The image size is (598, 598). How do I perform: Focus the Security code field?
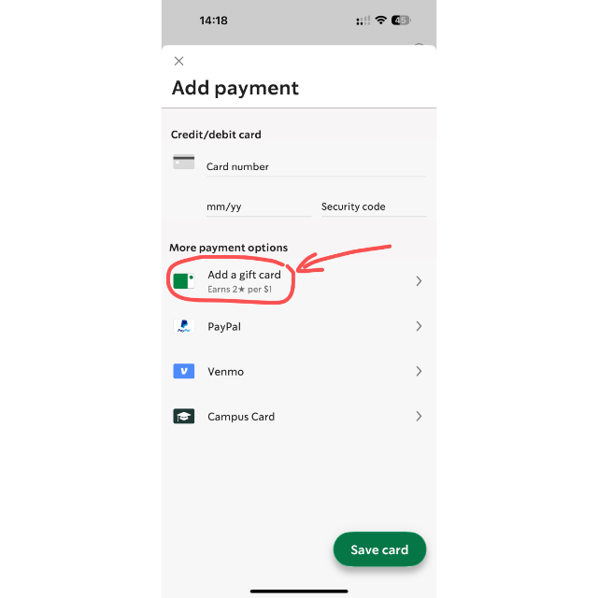pos(374,207)
